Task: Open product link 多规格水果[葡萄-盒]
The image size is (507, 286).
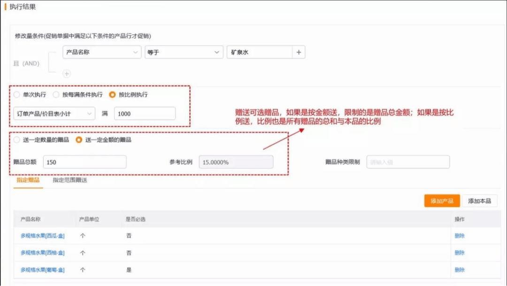Action: pyautogui.click(x=43, y=270)
